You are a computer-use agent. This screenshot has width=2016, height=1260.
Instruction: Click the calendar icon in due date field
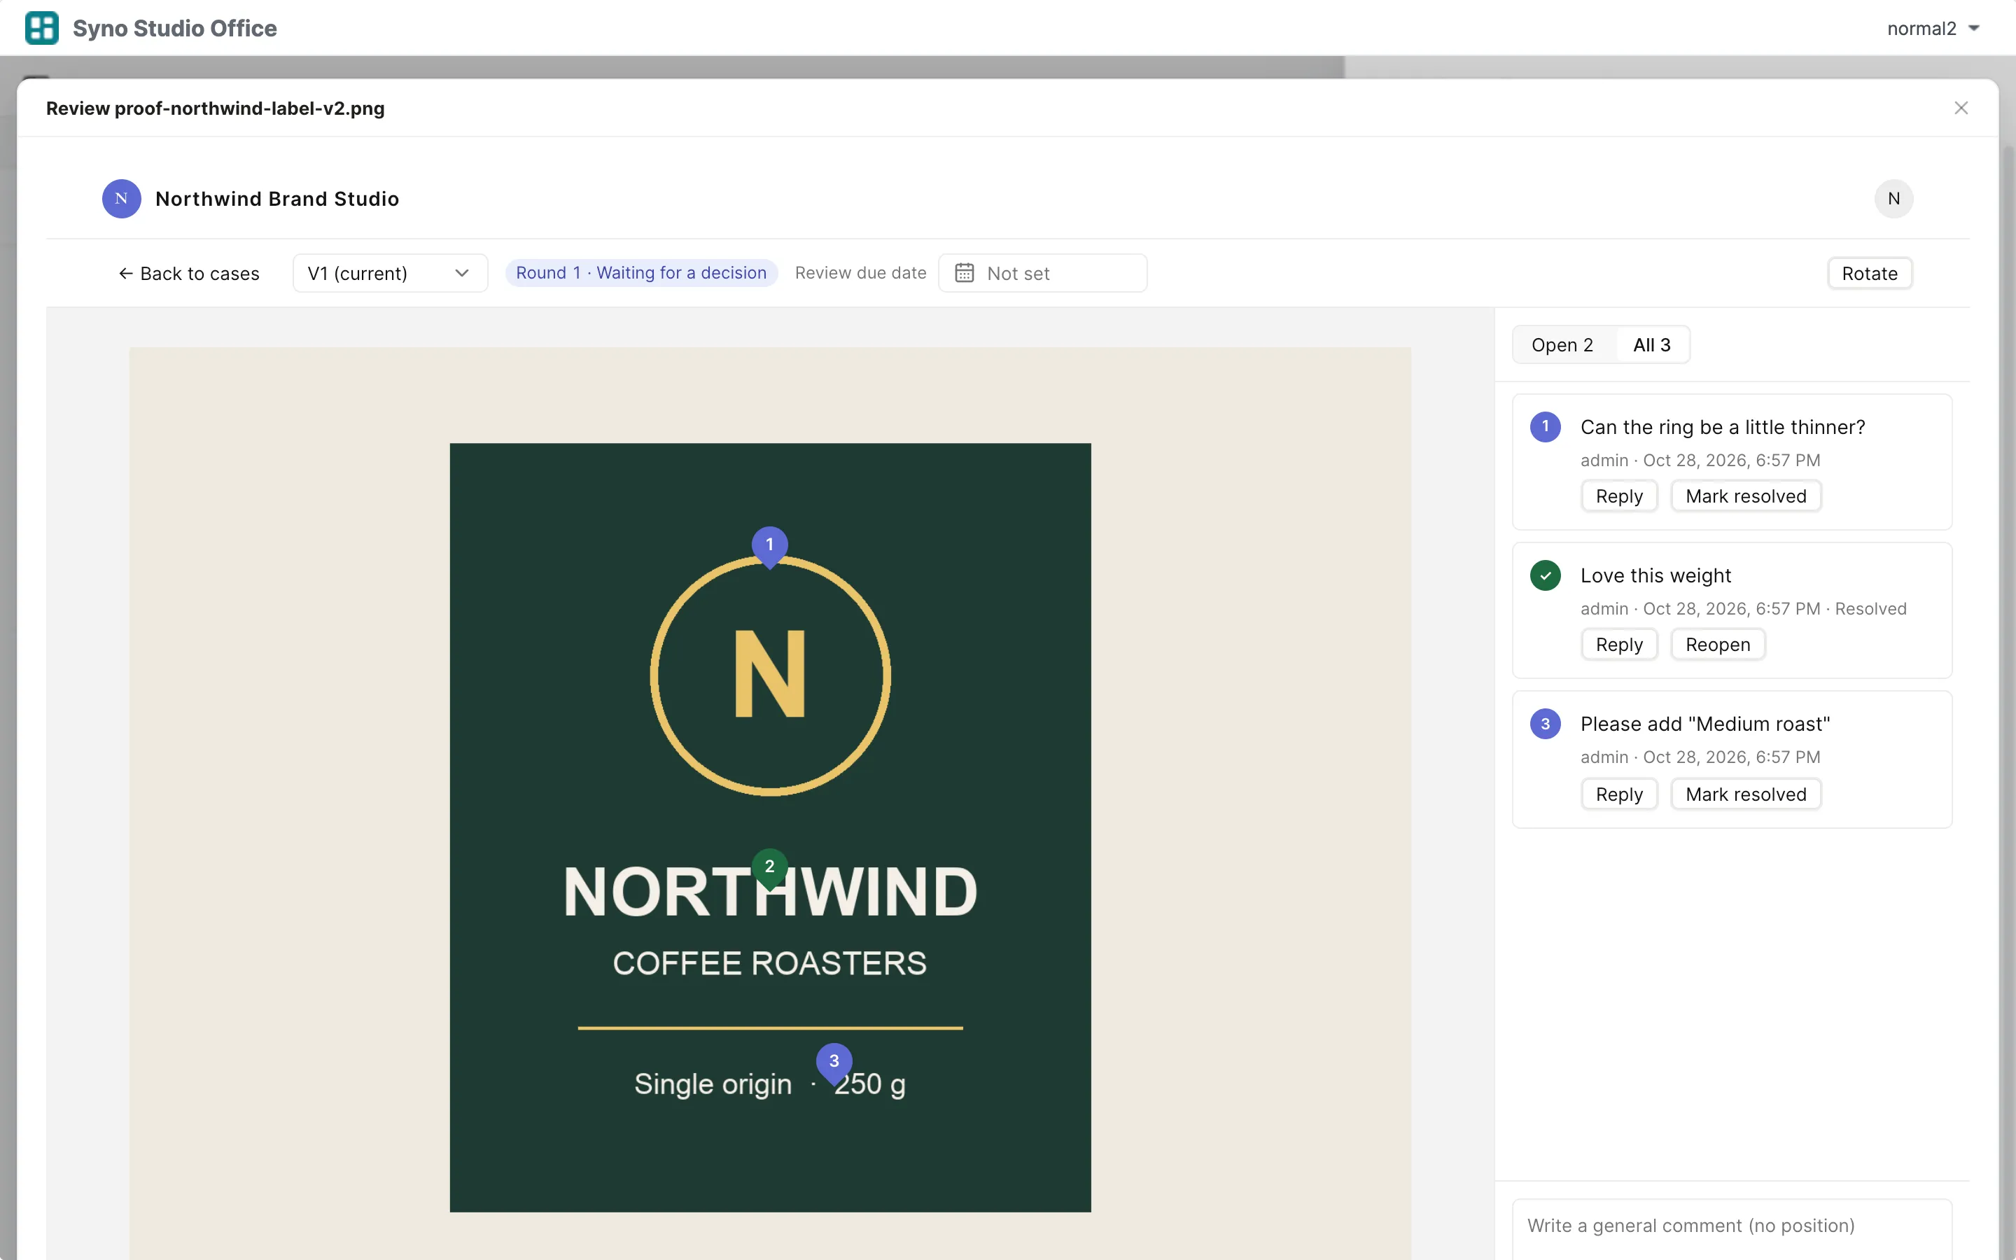(x=964, y=273)
